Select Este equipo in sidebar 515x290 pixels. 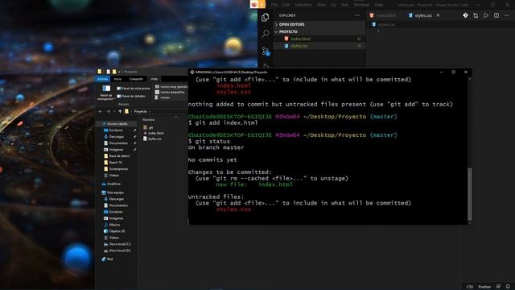[113, 193]
